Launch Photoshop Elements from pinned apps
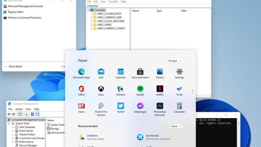The image size is (261, 147). tap(160, 109)
